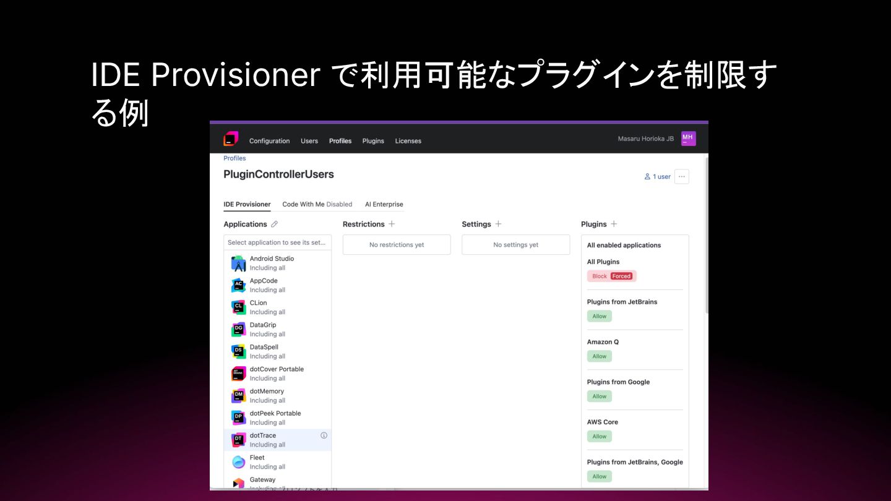Screen dimensions: 891x501
Task: Open the three-dots profile options menu
Action: click(x=681, y=176)
